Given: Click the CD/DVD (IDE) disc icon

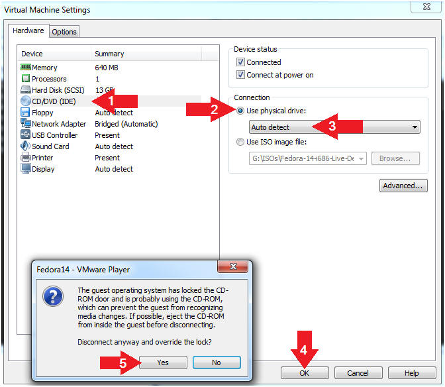Looking at the screenshot, I should 26,101.
